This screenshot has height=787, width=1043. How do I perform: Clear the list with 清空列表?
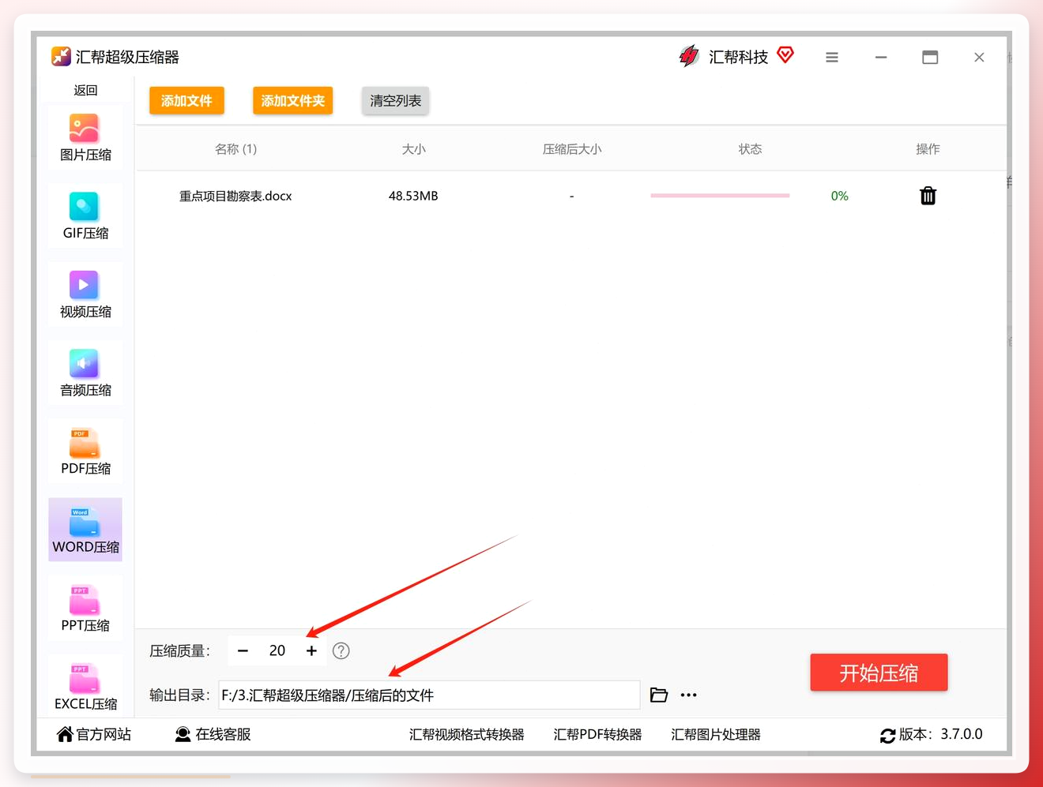point(396,100)
